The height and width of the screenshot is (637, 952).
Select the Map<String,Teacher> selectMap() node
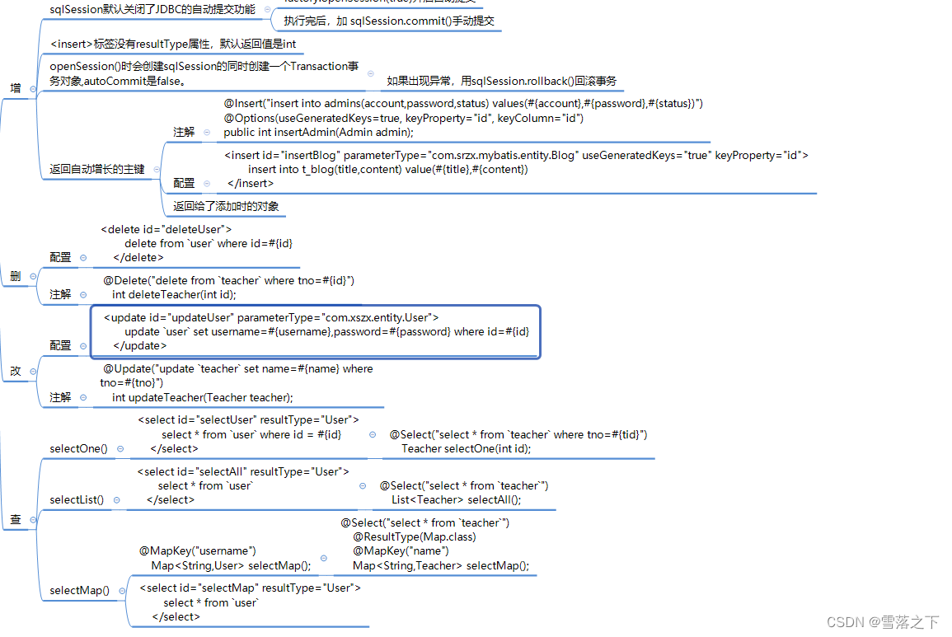434,544
